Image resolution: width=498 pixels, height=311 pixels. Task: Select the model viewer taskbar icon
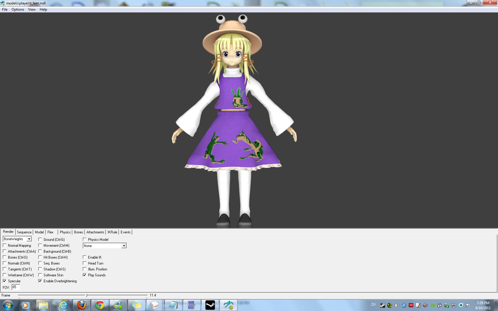(229, 305)
